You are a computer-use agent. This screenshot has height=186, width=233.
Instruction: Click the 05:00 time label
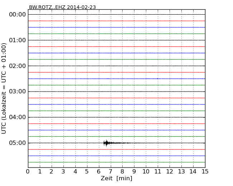[18, 143]
